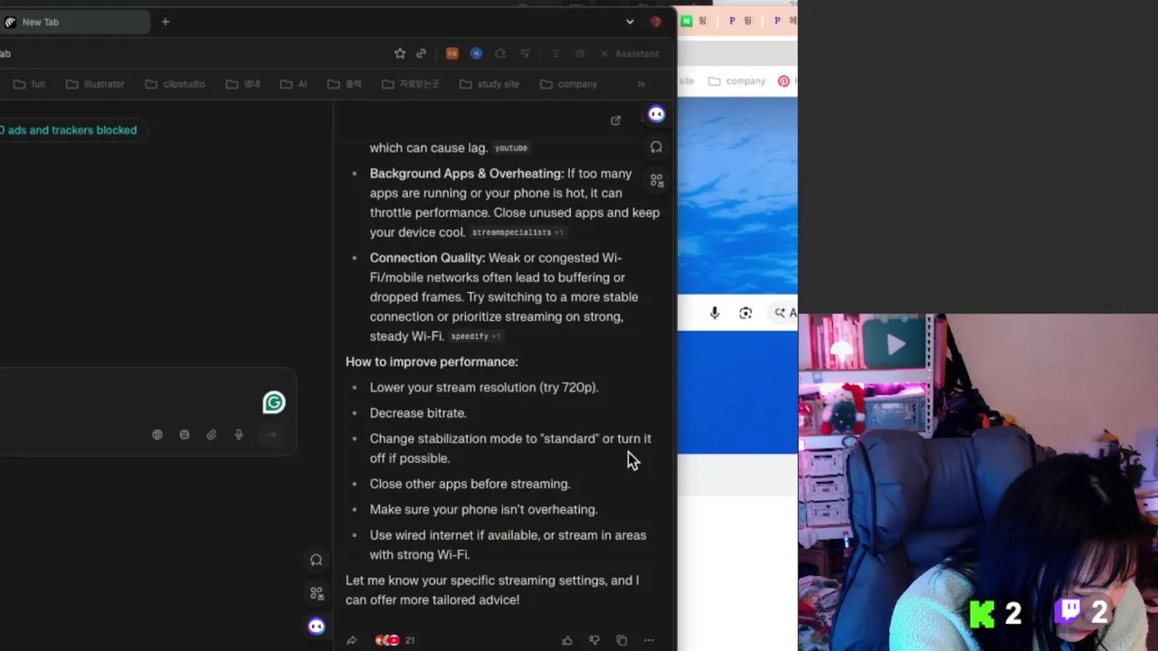Switch to N tab in background window
Screen dimensions: 1158x651
693,21
